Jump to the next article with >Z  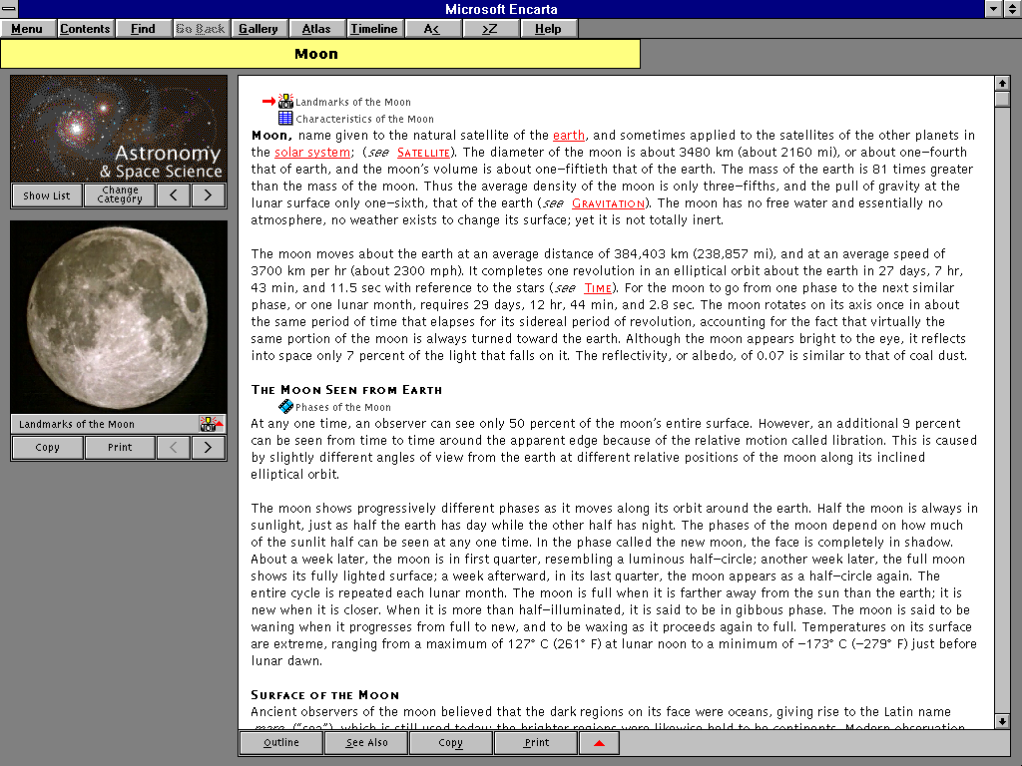pyautogui.click(x=490, y=29)
